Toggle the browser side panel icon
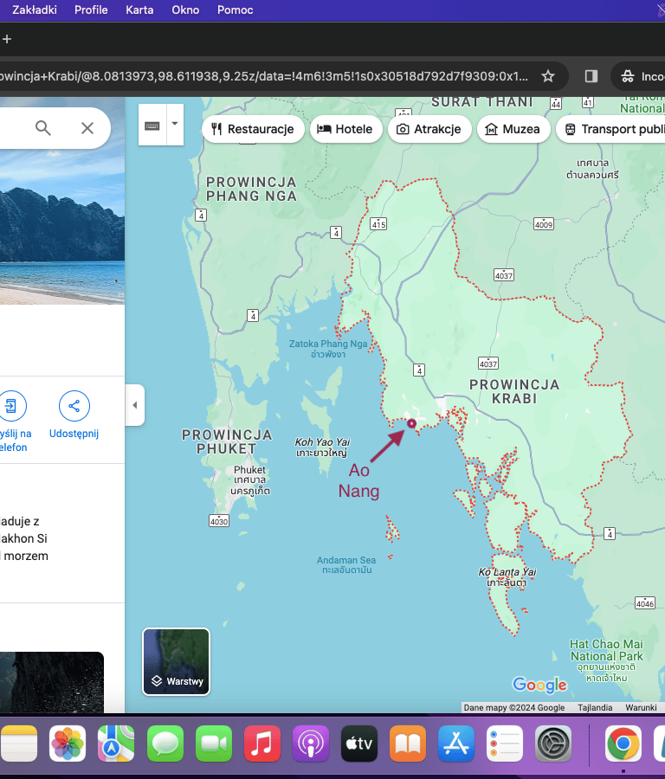This screenshot has height=779, width=665. pyautogui.click(x=591, y=76)
